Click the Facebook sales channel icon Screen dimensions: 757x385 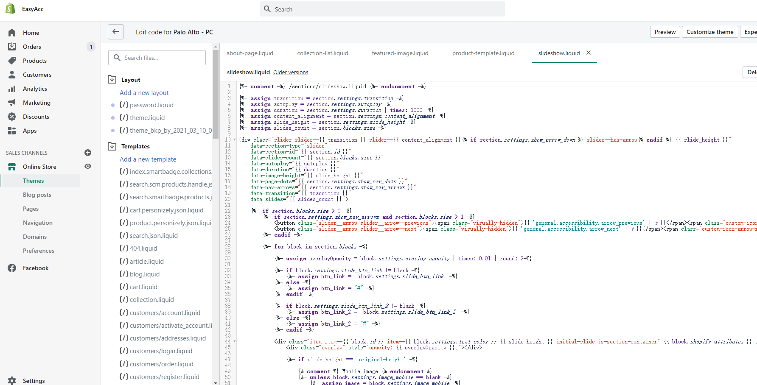pyautogui.click(x=12, y=268)
